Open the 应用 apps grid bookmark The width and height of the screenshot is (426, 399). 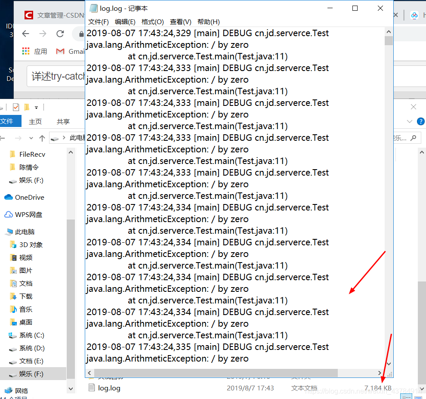pyautogui.click(x=34, y=51)
